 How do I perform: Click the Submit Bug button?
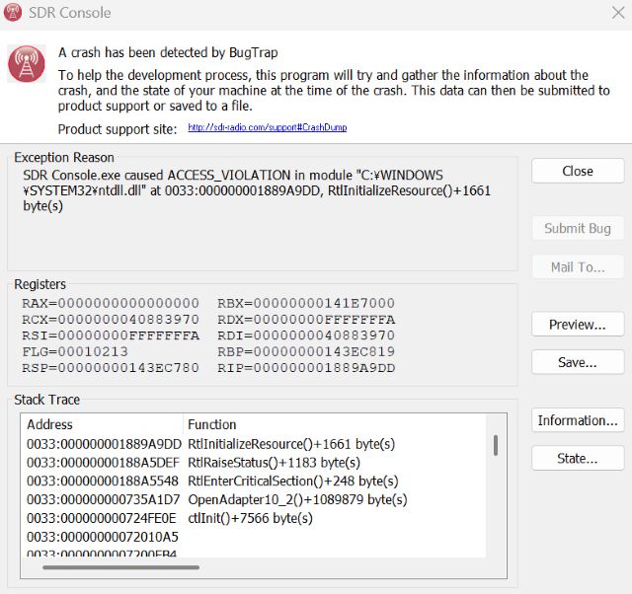click(578, 228)
